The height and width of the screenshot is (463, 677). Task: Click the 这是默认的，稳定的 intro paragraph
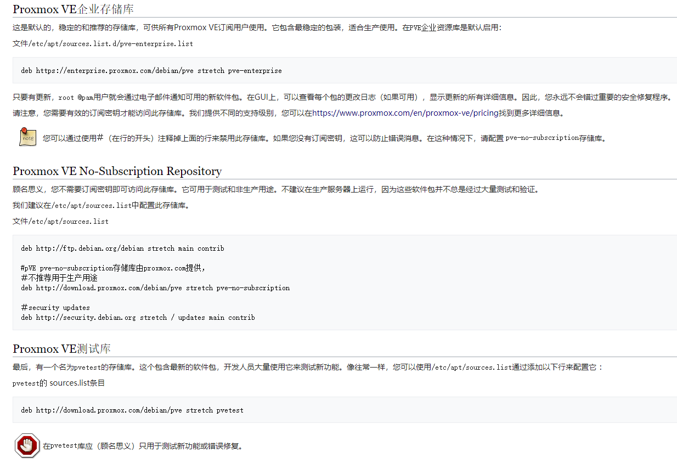coord(257,27)
